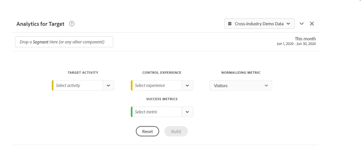Expand the Select metric dropdown arrow

[187, 112]
